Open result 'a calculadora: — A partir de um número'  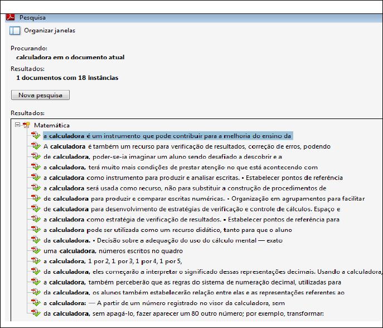click(164, 303)
